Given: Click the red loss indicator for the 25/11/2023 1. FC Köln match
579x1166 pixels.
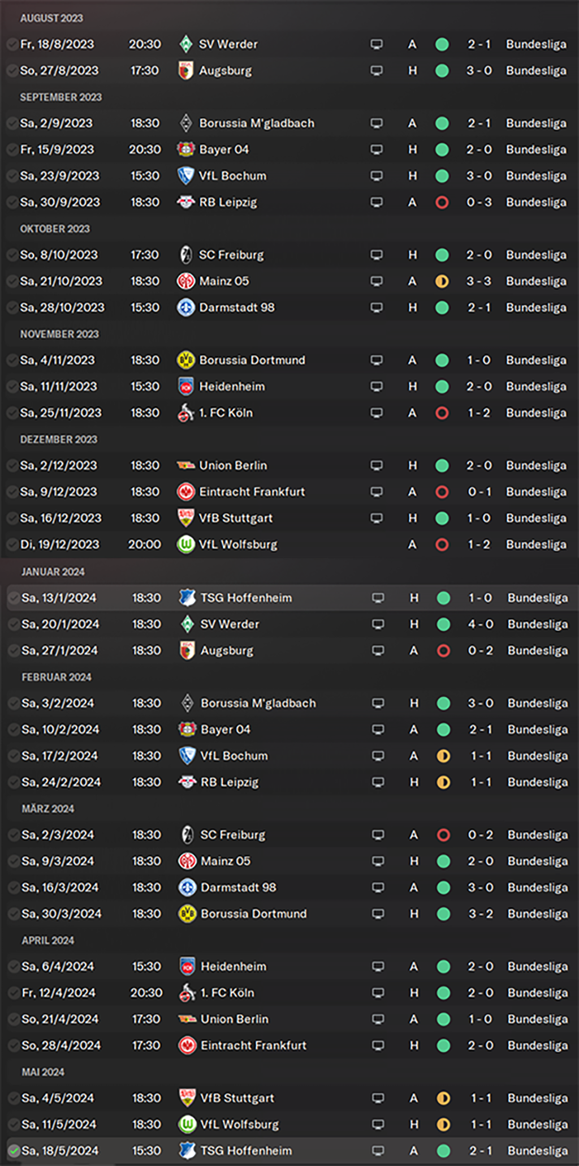Looking at the screenshot, I should (442, 413).
